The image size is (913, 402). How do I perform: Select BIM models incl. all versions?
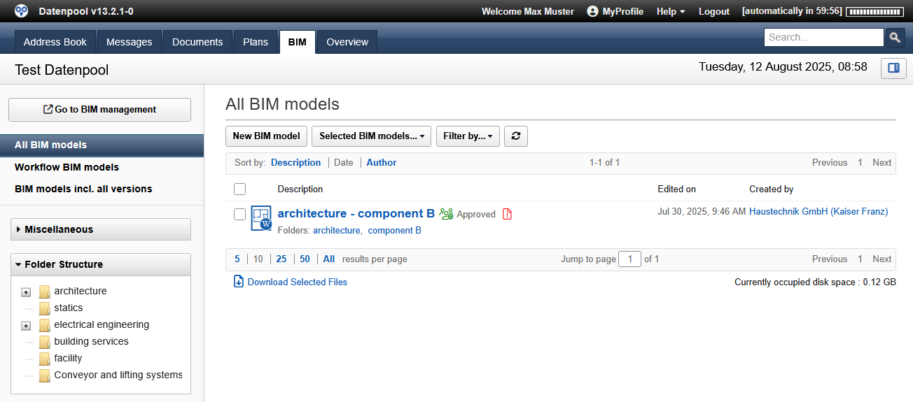click(x=83, y=189)
